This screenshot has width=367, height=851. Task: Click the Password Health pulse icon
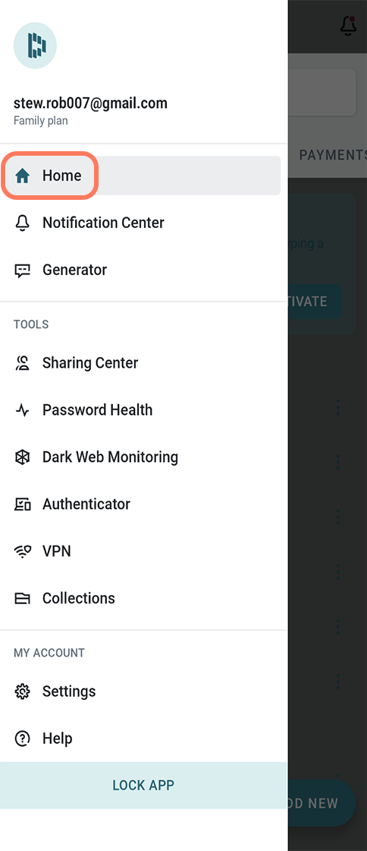22,410
